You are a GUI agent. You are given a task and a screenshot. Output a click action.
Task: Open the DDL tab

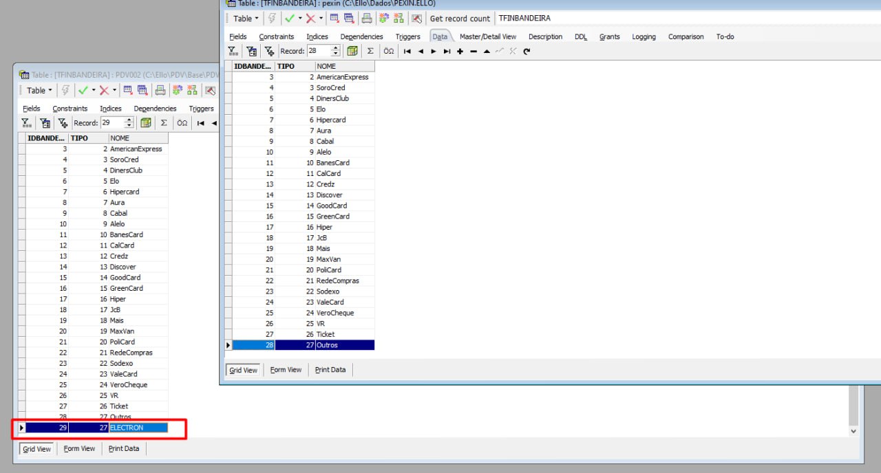pyautogui.click(x=581, y=36)
